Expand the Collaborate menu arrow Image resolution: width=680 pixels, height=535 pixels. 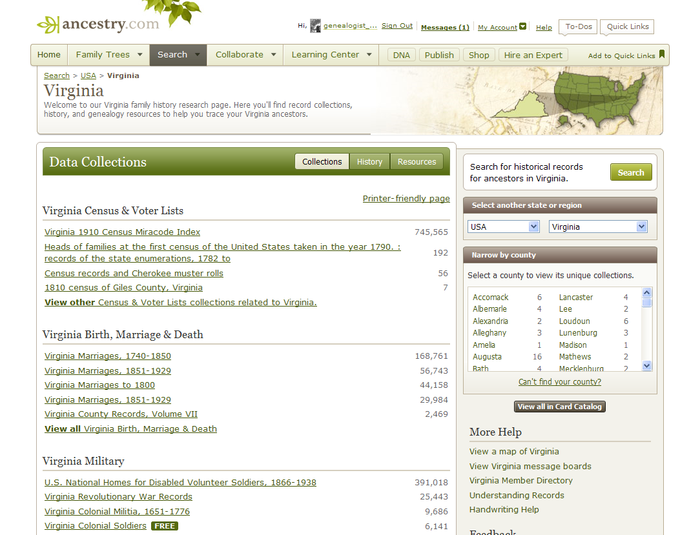(274, 55)
